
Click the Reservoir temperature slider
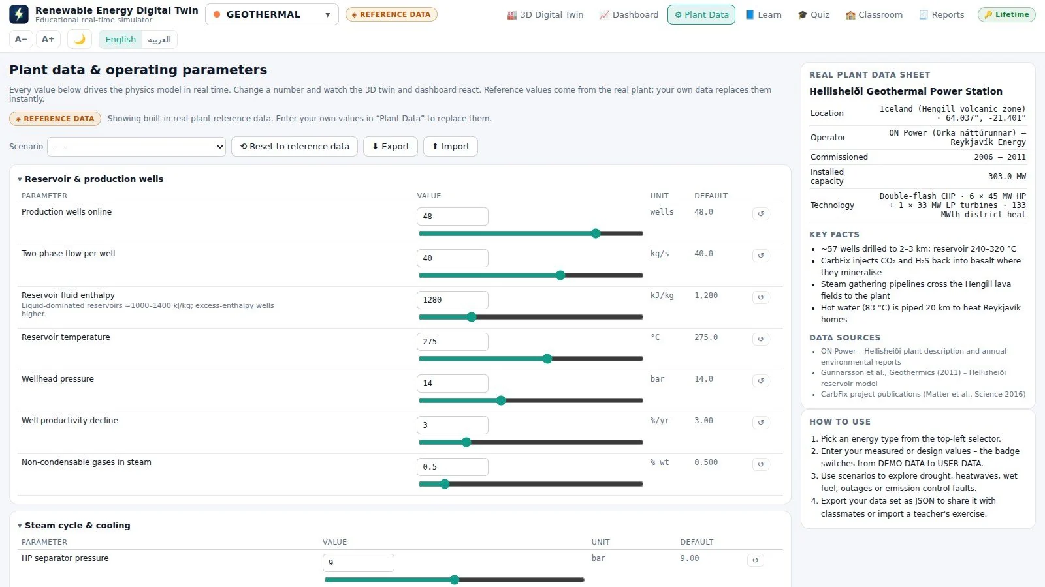coord(530,359)
